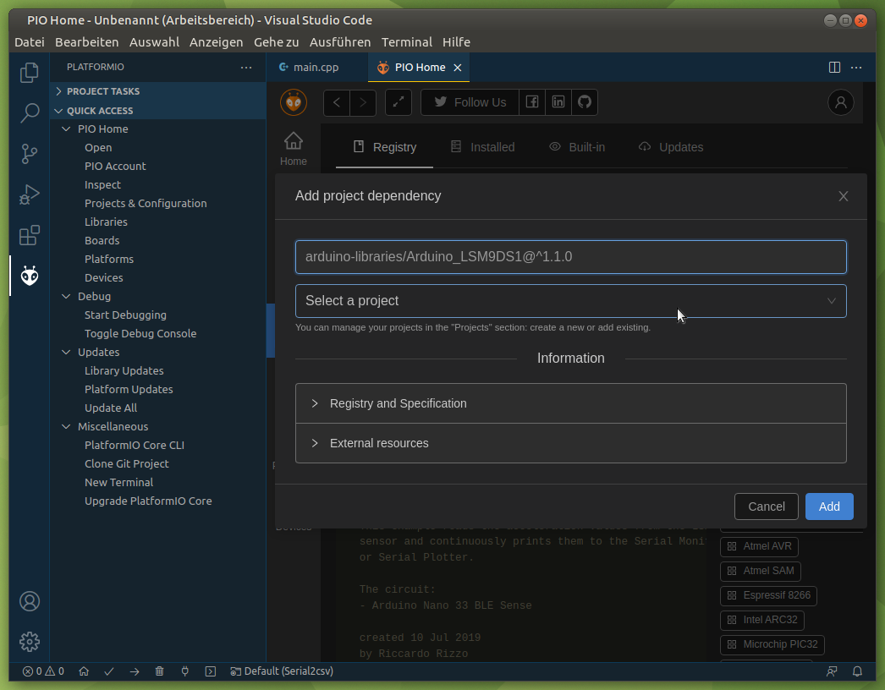Click Espressif 8266 platform tag

pyautogui.click(x=769, y=596)
